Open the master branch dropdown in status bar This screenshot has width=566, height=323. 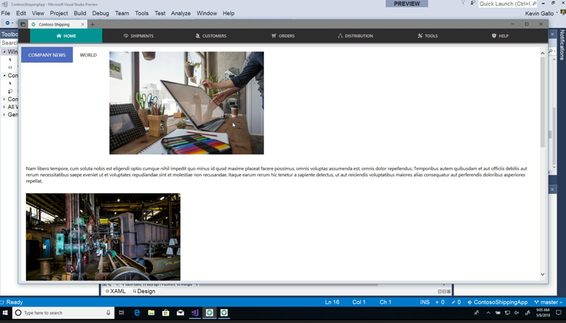click(x=548, y=302)
